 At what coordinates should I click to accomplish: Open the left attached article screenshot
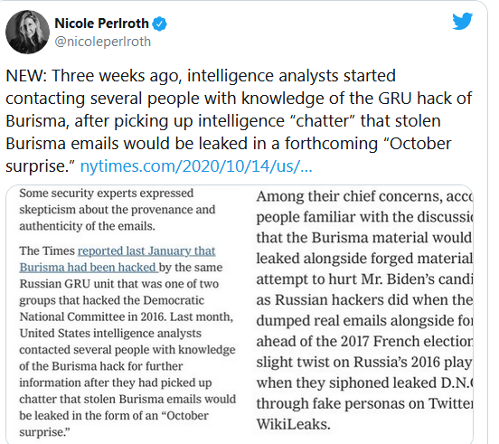pos(128,314)
